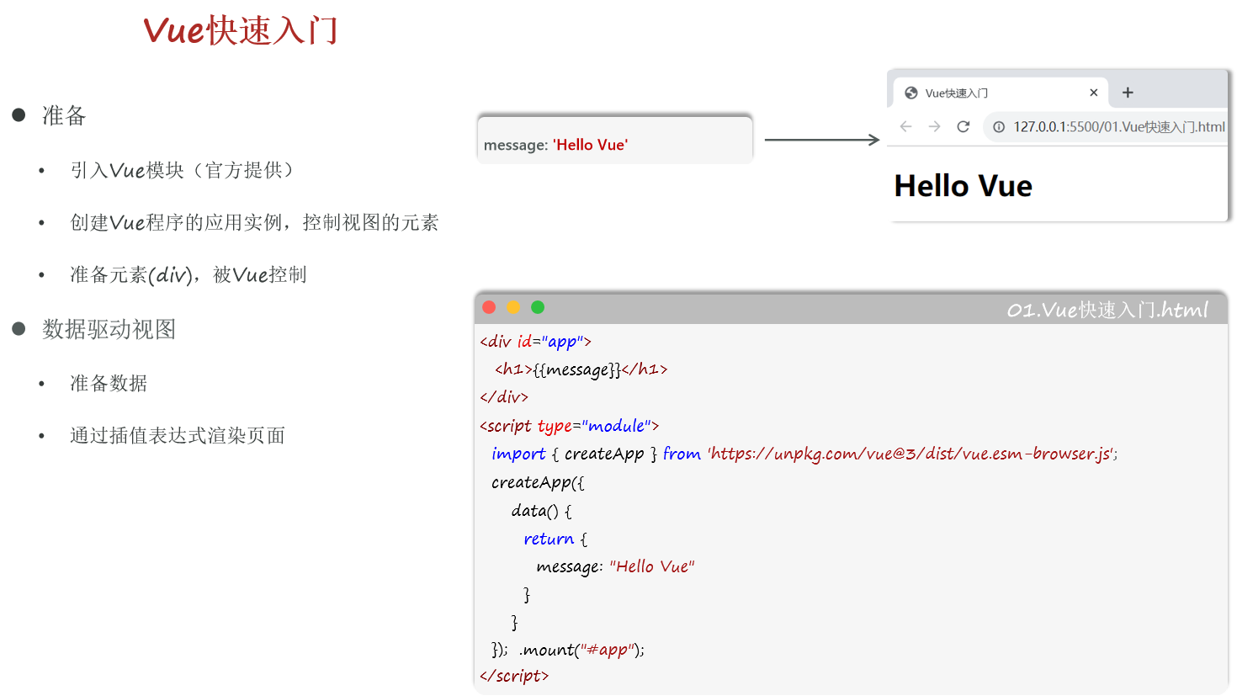Click the createApp({ code line
Screen dimensions: 1237x696
click(x=538, y=482)
